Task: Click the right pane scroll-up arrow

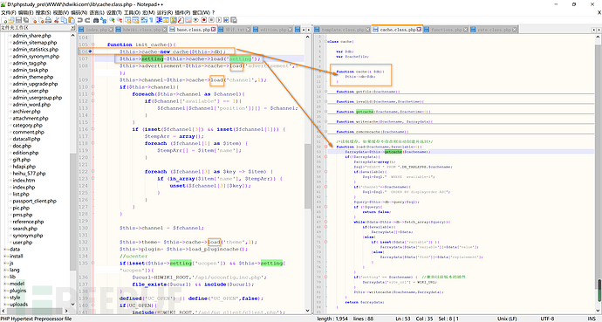Action: click(x=598, y=38)
